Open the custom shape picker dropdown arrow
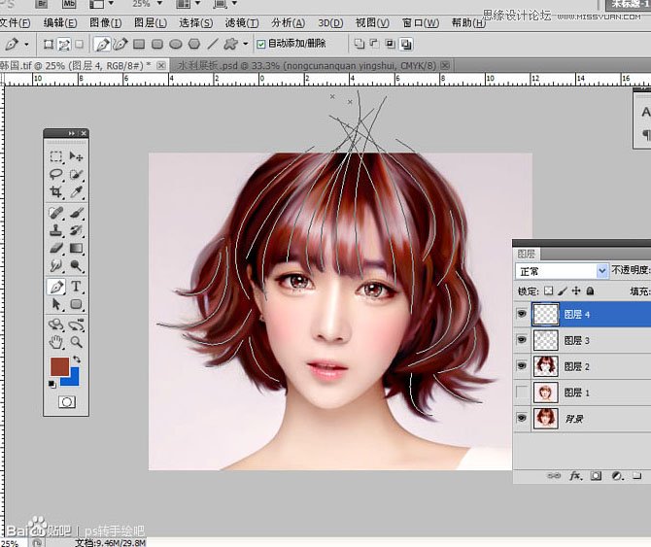Screen dimensions: 651x547 click(x=245, y=44)
